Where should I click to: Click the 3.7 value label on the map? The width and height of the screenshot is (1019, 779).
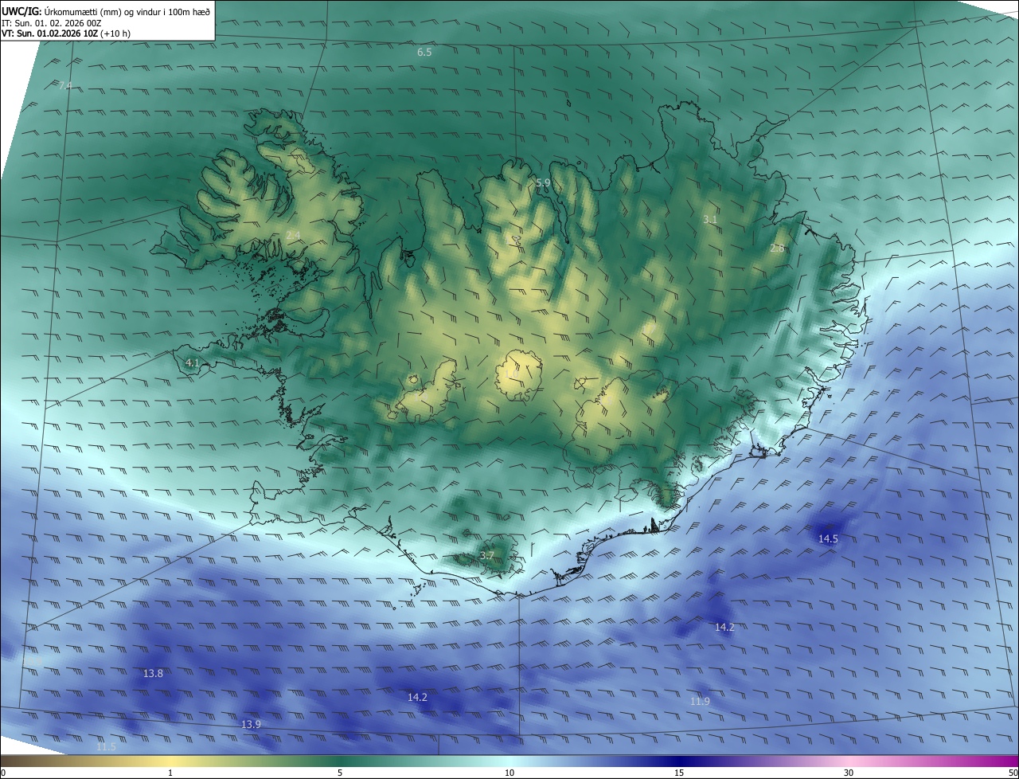click(487, 555)
